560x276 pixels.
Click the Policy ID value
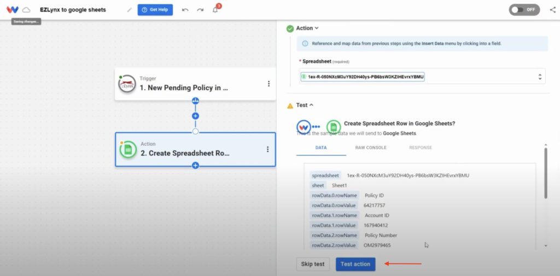[x=374, y=195]
